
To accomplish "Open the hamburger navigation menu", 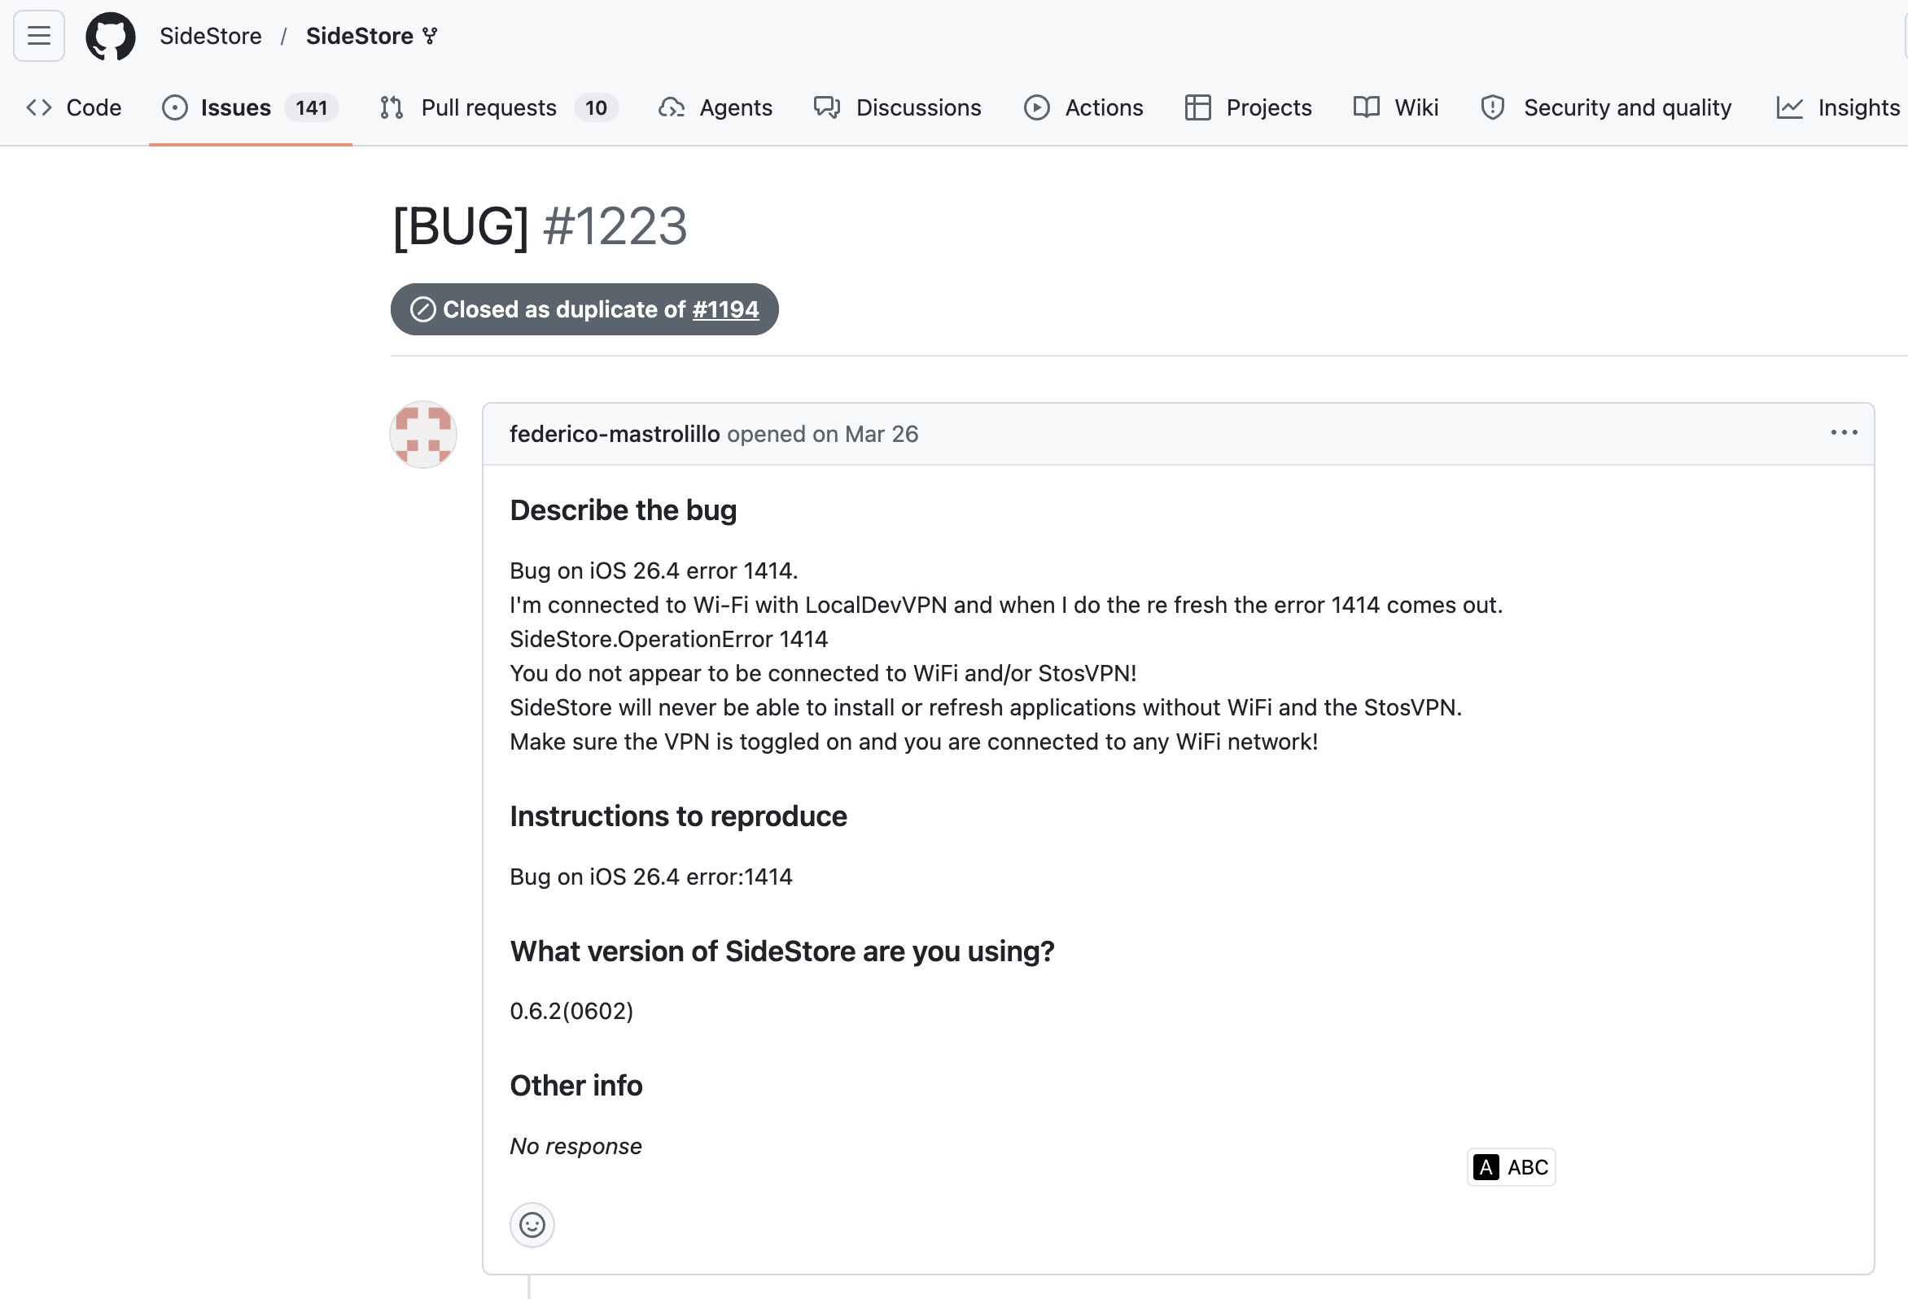I will coord(38,36).
